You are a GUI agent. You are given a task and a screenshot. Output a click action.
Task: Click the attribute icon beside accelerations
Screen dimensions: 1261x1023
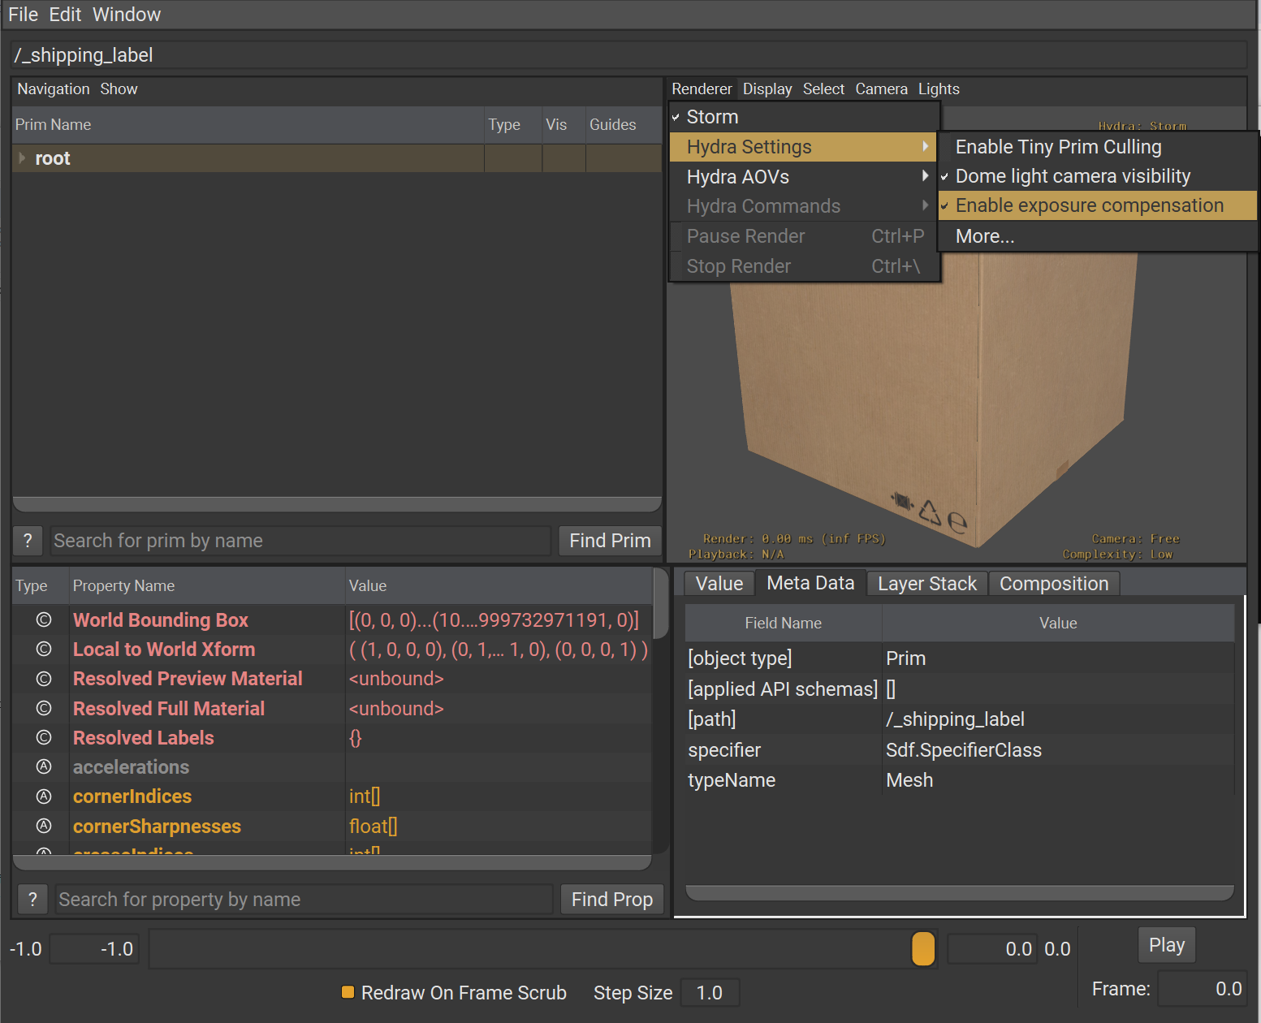click(x=44, y=767)
